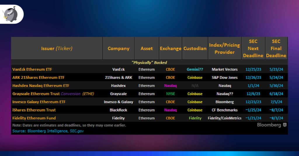Click the Bloomberg pricing provider cell
This screenshot has width=299, height=156.
225,102
